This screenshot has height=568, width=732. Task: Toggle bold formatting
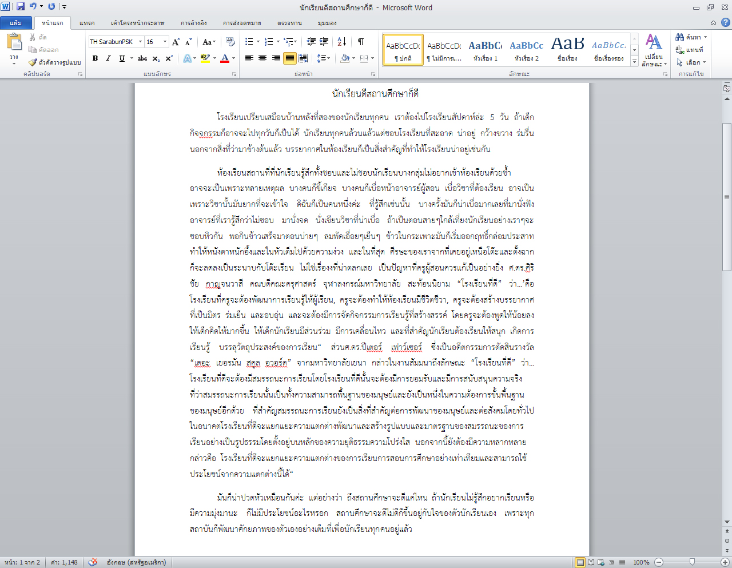95,58
